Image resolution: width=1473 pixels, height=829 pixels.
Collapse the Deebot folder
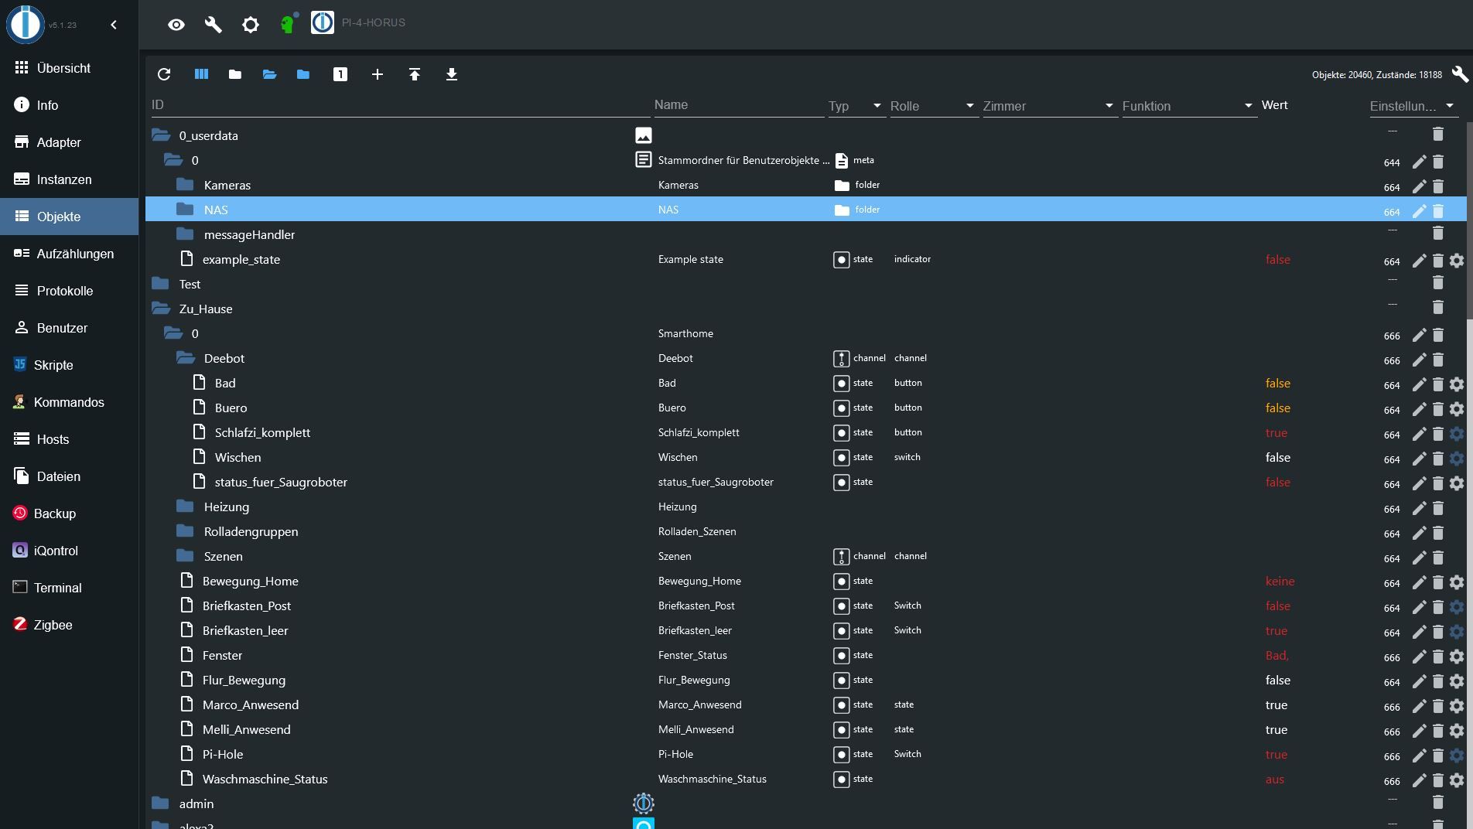click(185, 358)
